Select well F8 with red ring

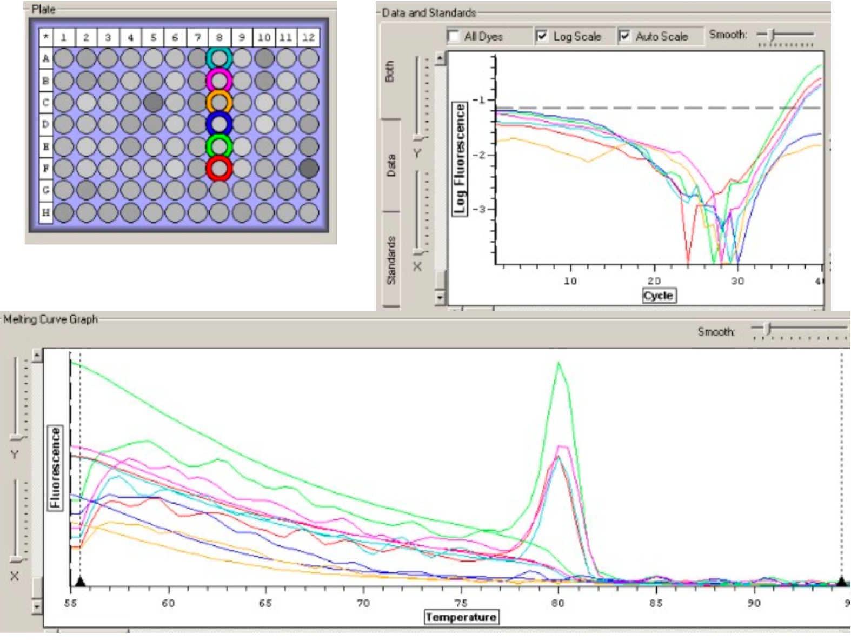coord(219,169)
